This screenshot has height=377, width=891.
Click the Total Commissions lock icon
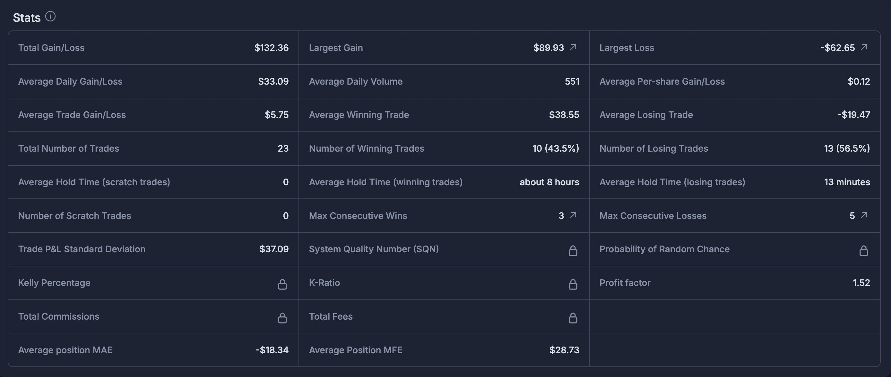[282, 318]
